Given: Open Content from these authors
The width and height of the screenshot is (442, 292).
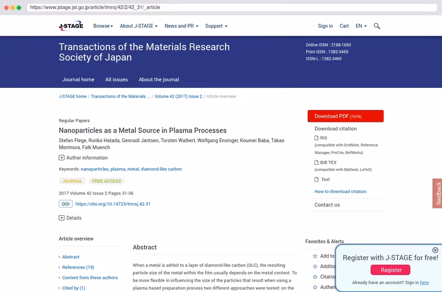Looking at the screenshot, I should point(90,278).
